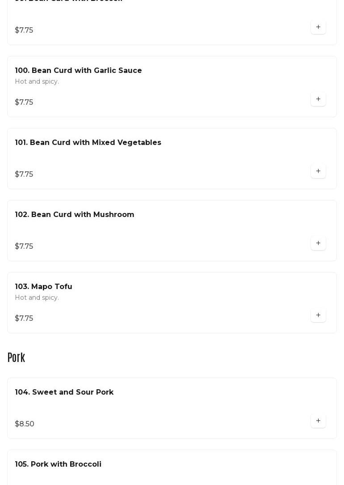The image size is (344, 485).
Task: Select 101. Bean Curd with Mixed Vegetables title
Action: point(88,142)
